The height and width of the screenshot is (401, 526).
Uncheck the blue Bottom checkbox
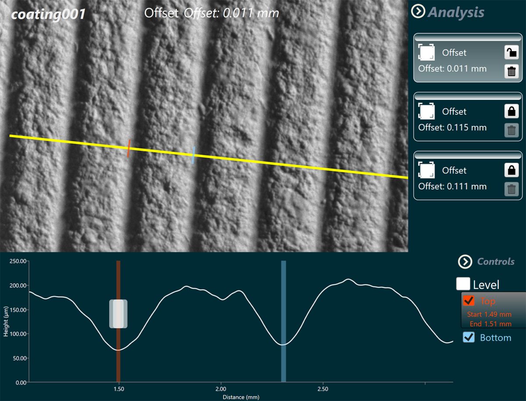pyautogui.click(x=469, y=337)
